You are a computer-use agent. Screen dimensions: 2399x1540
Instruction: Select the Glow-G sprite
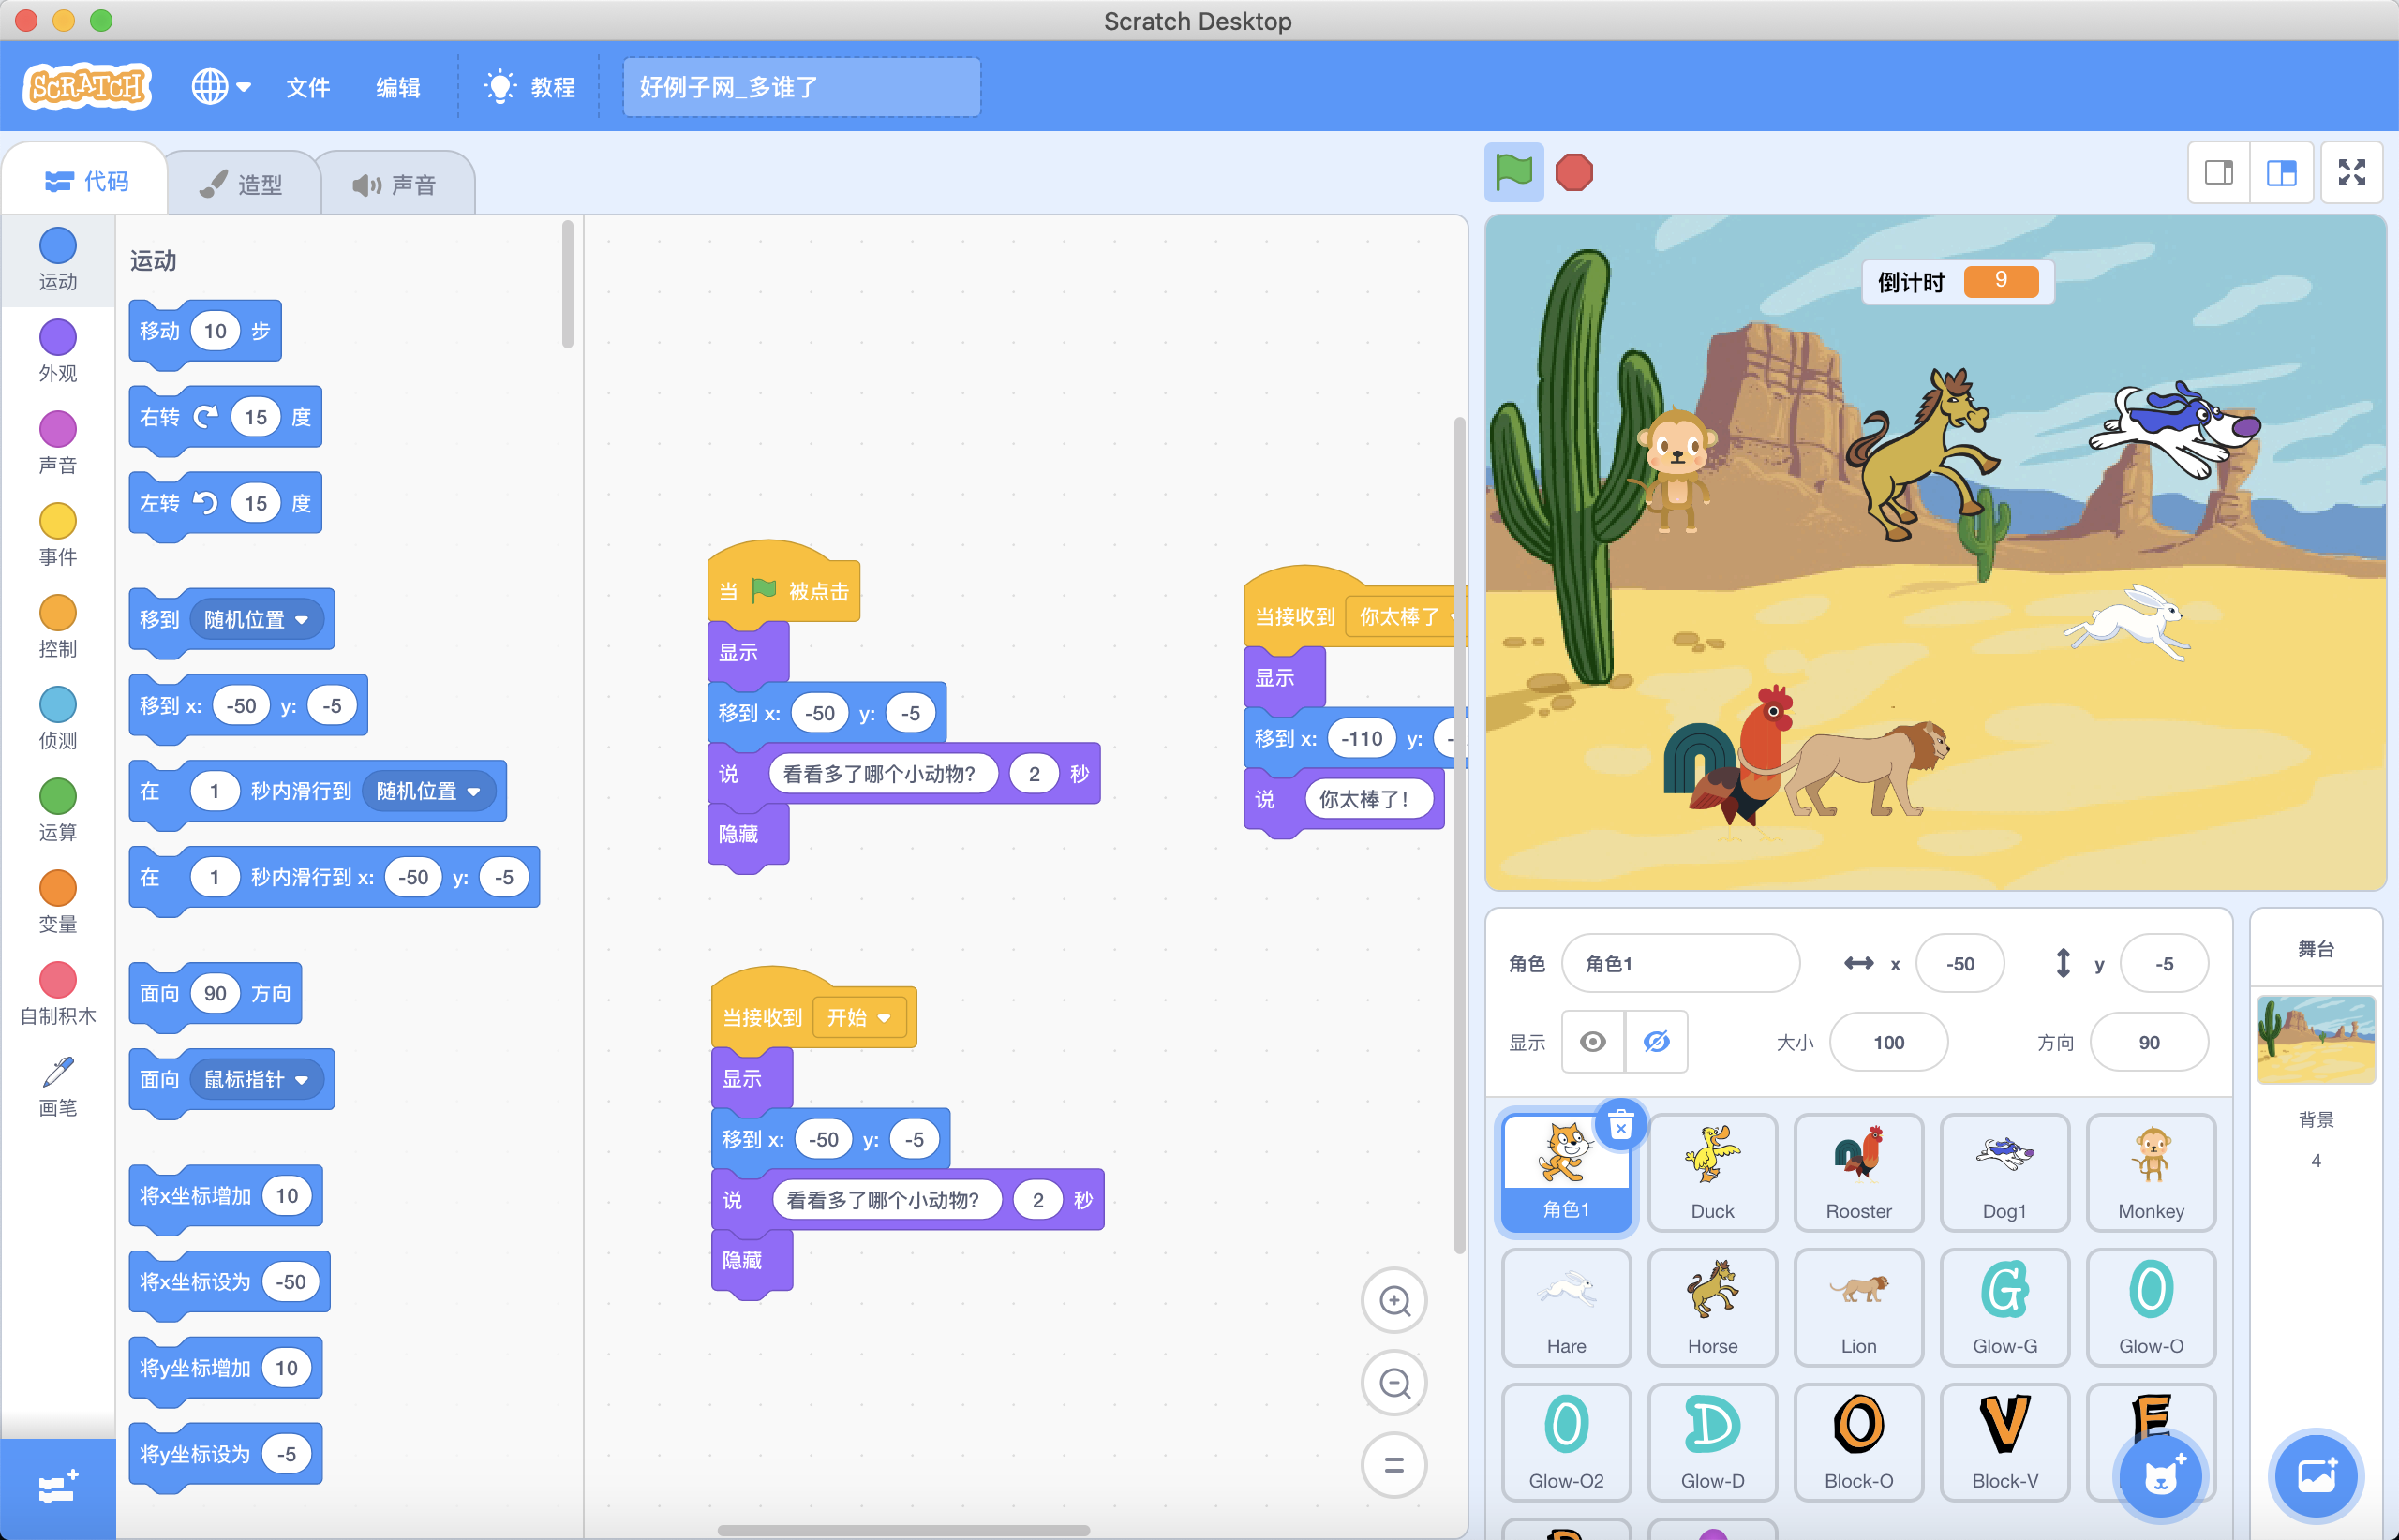2004,1308
